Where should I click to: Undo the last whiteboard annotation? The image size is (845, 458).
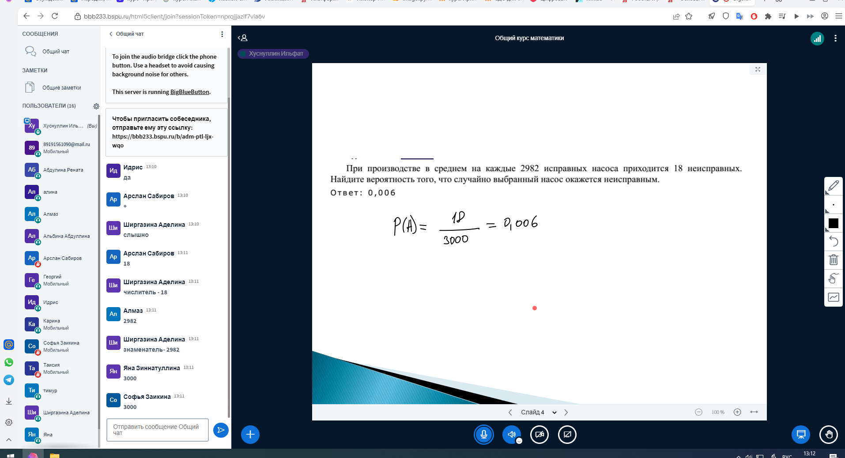pos(833,241)
